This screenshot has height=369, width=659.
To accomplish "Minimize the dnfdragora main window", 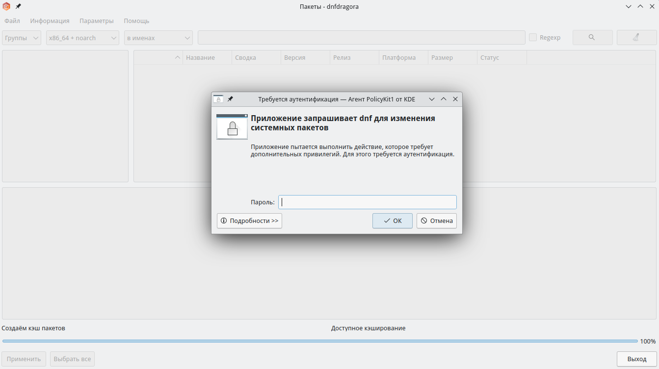I will (629, 6).
